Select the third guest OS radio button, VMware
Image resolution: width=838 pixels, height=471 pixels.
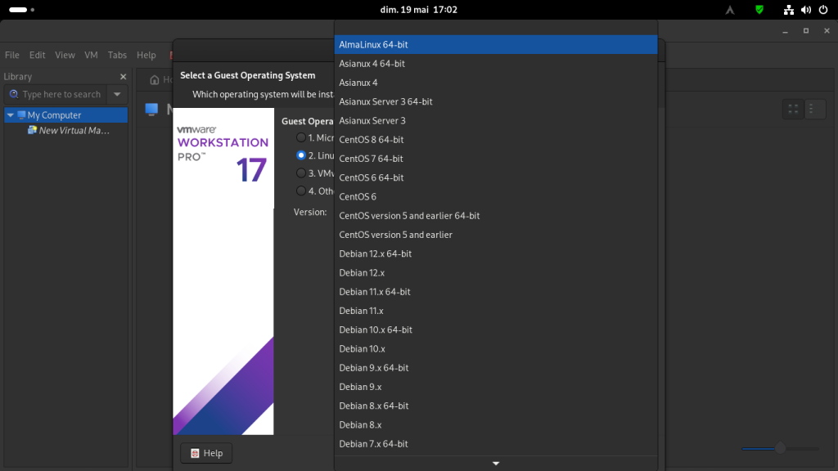301,173
